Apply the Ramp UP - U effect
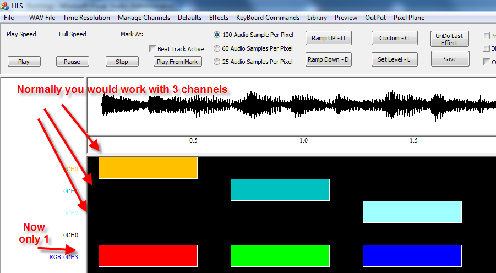This screenshot has height=273, width=496. tap(328, 39)
